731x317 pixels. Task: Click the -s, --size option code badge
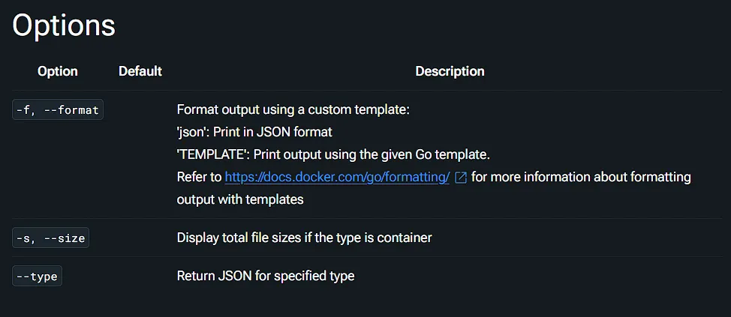pos(51,238)
